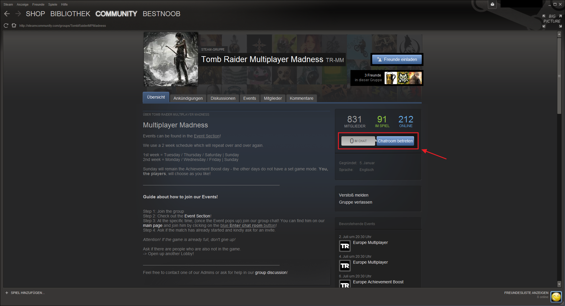Click the steamcommunity URL address field
The width and height of the screenshot is (565, 306).
[x=63, y=26]
